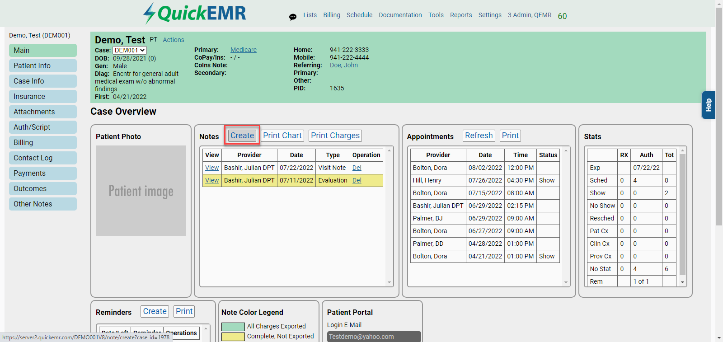Image resolution: width=723 pixels, height=342 pixels.
Task: Click the yellow Complete, Not Exported swatch
Action: tap(233, 337)
